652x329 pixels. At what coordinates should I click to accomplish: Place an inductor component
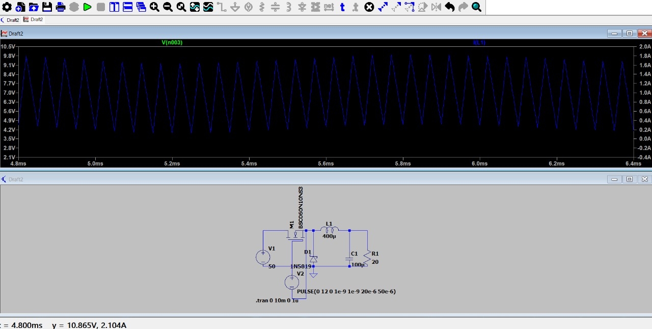pyautogui.click(x=289, y=7)
